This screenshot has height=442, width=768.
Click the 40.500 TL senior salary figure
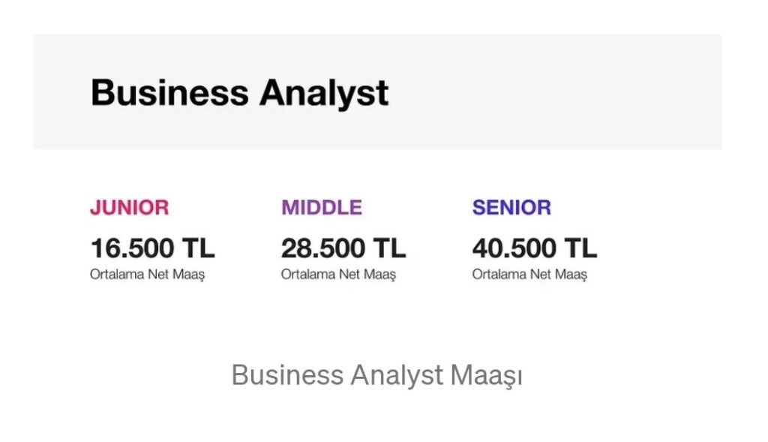coord(535,248)
